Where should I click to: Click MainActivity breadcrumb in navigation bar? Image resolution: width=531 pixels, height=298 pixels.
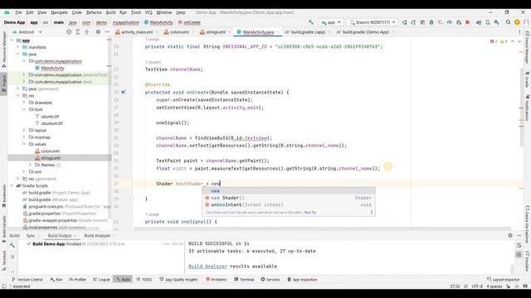point(158,22)
